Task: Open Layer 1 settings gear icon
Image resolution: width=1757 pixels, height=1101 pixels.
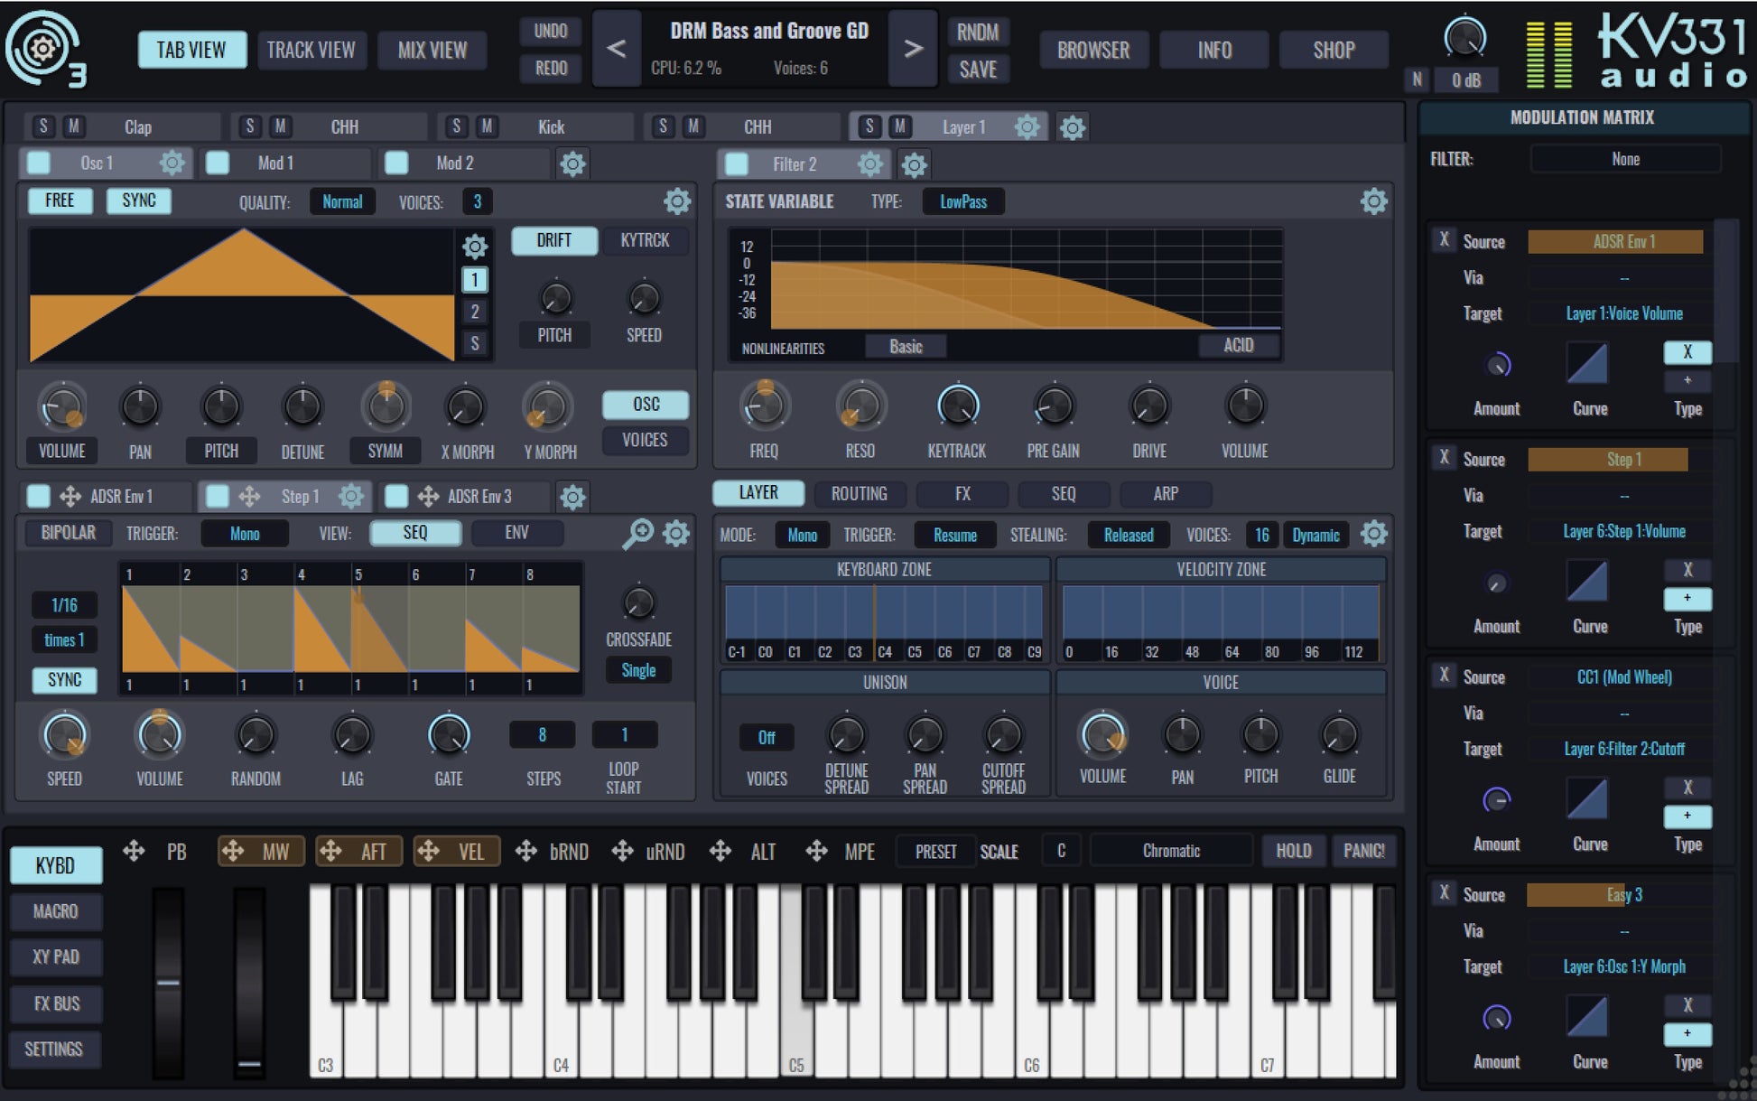Action: 1027,126
